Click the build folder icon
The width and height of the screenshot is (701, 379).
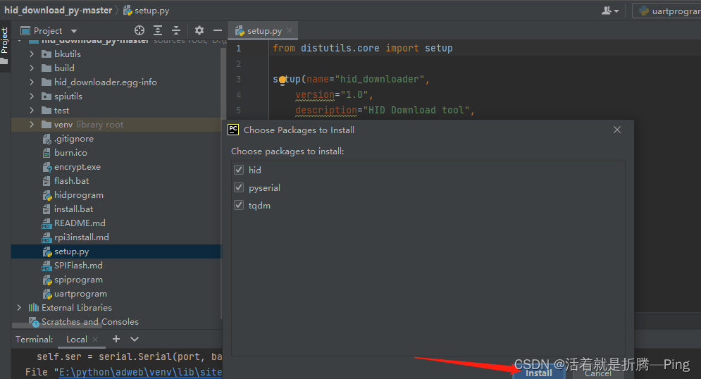pyautogui.click(x=46, y=68)
